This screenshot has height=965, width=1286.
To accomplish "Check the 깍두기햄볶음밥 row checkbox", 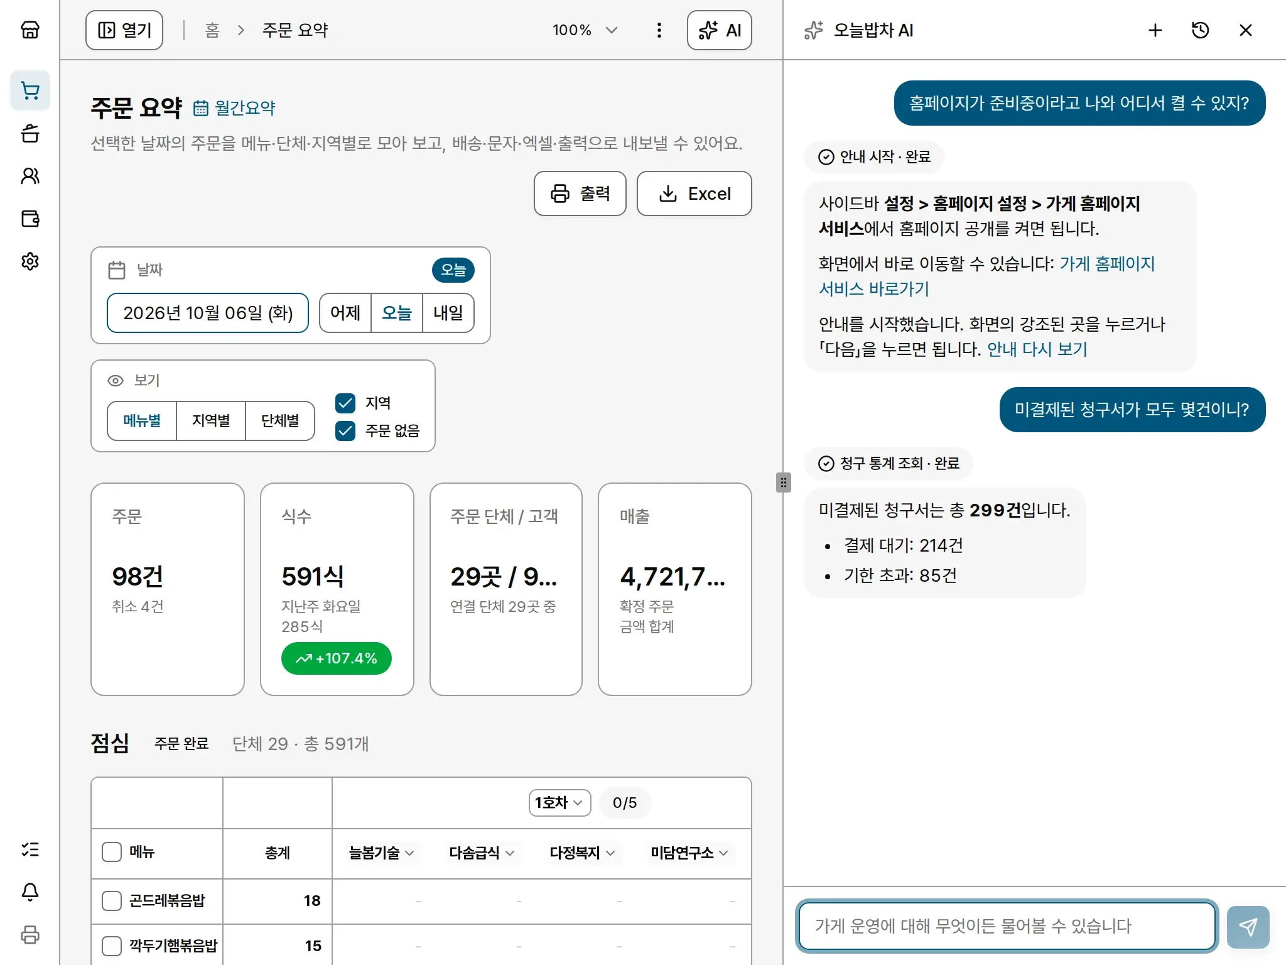I will (x=112, y=946).
